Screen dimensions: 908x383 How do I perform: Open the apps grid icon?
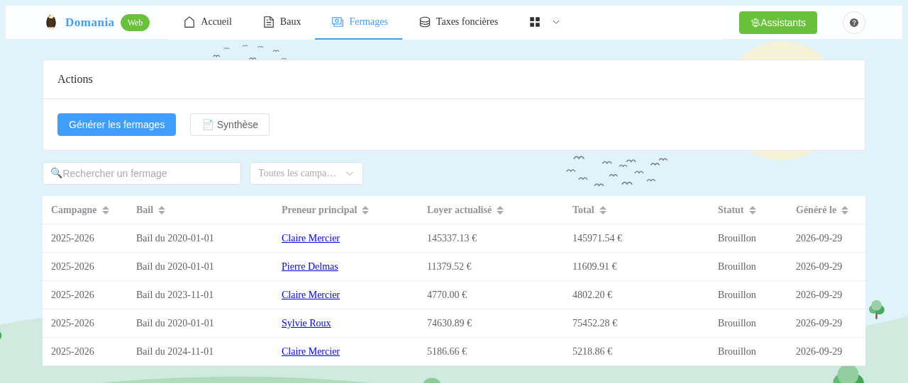coord(535,22)
